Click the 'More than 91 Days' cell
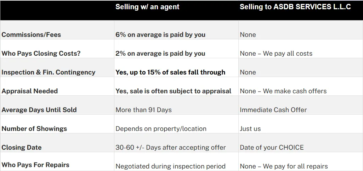Viewport: 363px width, 171px height. pos(143,110)
